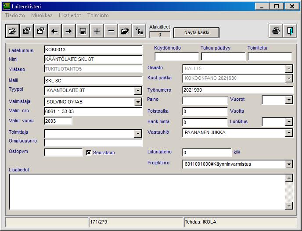Click the Malli field SKL 8C
The width and height of the screenshot is (302, 231).
pyautogui.click(x=93, y=81)
